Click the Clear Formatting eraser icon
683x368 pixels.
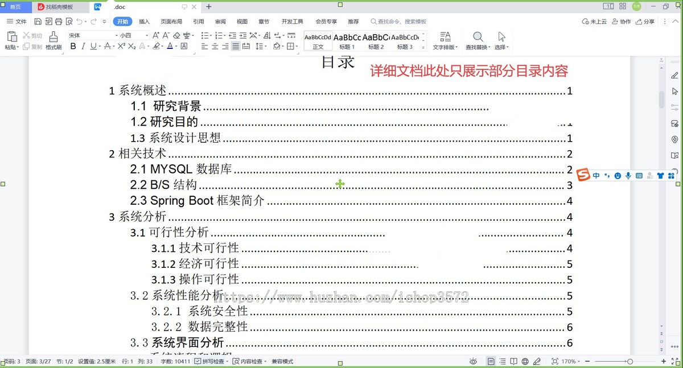[x=177, y=35]
